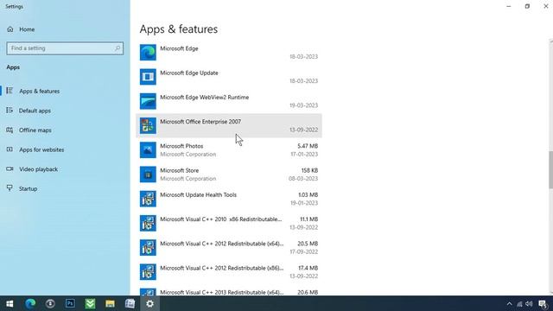Click the Default apps sidebar icon
553x311 pixels.
[x=10, y=111]
